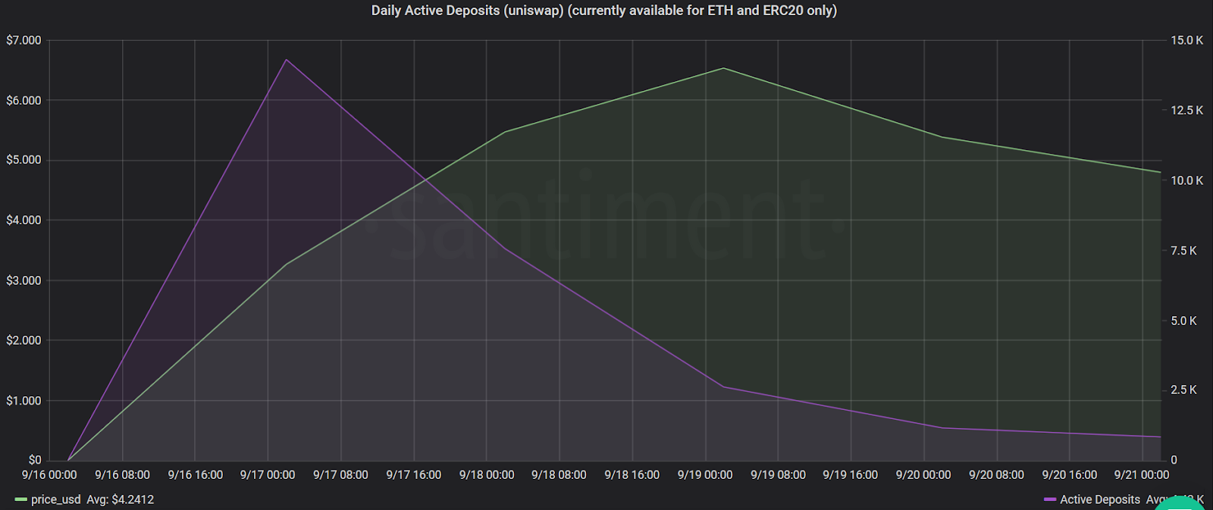This screenshot has height=510, width=1213.
Task: Click the $4.000 left axis label
Action: click(24, 220)
